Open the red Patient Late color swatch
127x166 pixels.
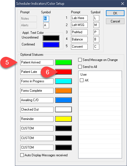[63, 72]
